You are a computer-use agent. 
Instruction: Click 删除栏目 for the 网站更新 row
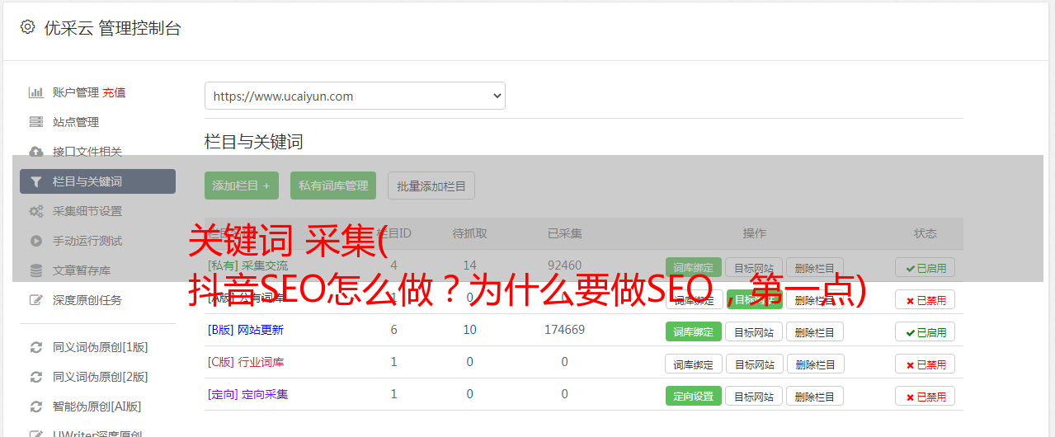pos(815,331)
